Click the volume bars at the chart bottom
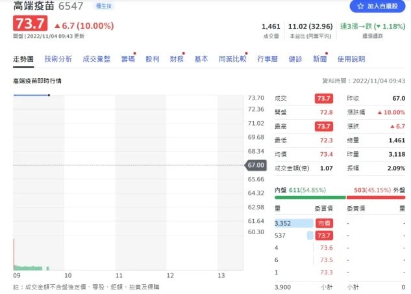The width and height of the screenshot is (411, 294). pos(31,268)
